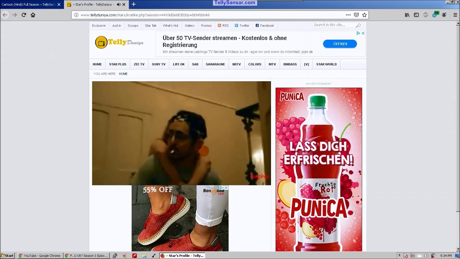
Task: Switch to F..U OK? Season 1 taskbar item
Action: click(86, 256)
